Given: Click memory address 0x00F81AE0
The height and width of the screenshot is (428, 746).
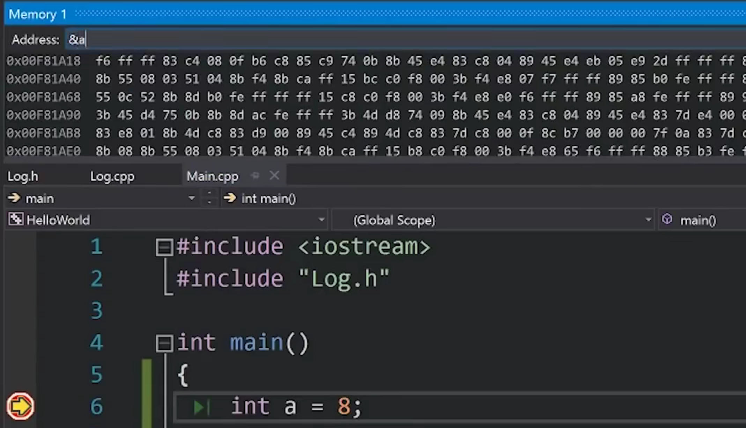Looking at the screenshot, I should click(x=44, y=151).
